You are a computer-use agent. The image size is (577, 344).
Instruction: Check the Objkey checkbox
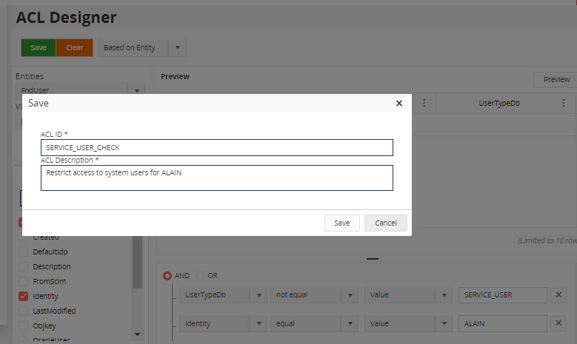(23, 326)
